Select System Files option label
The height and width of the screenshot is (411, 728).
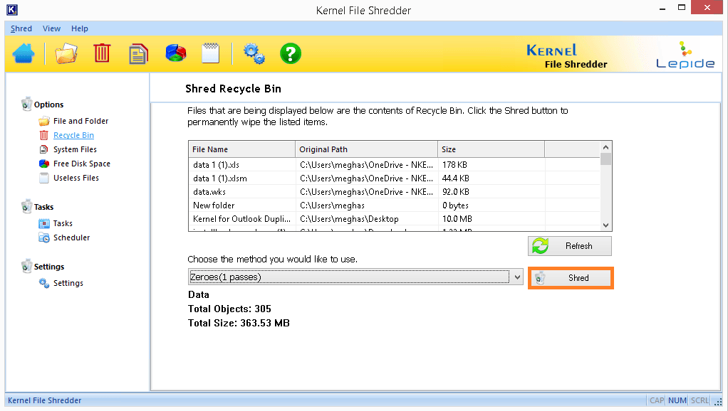[x=75, y=149]
